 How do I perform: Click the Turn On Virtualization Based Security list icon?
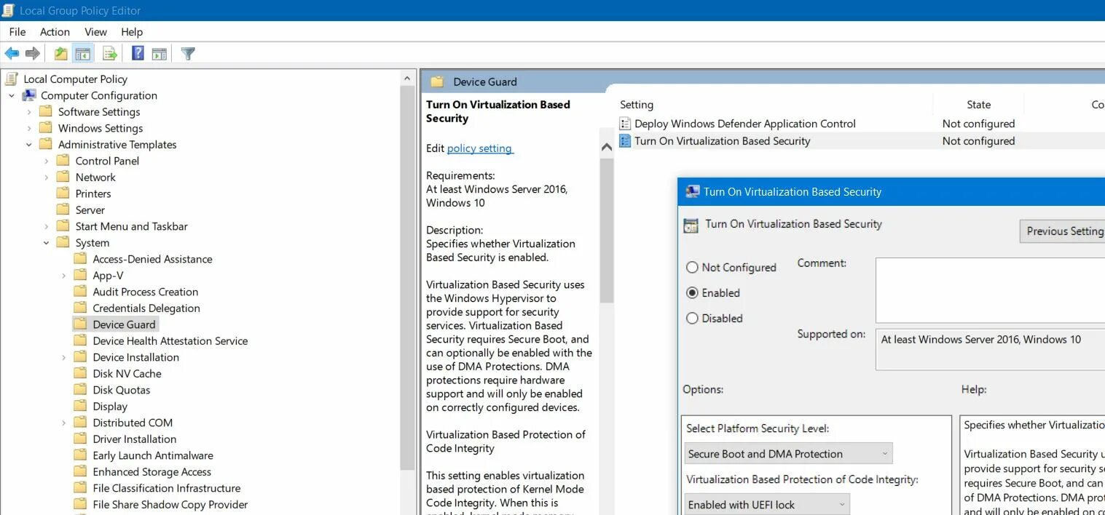coord(625,141)
